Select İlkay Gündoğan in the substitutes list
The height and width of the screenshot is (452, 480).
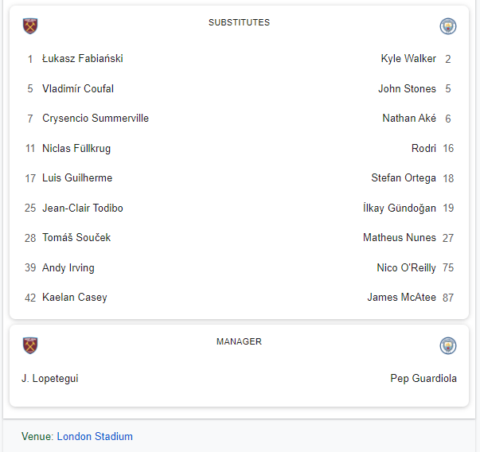(x=399, y=208)
